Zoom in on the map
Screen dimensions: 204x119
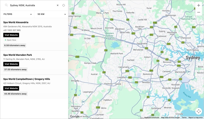199,5
